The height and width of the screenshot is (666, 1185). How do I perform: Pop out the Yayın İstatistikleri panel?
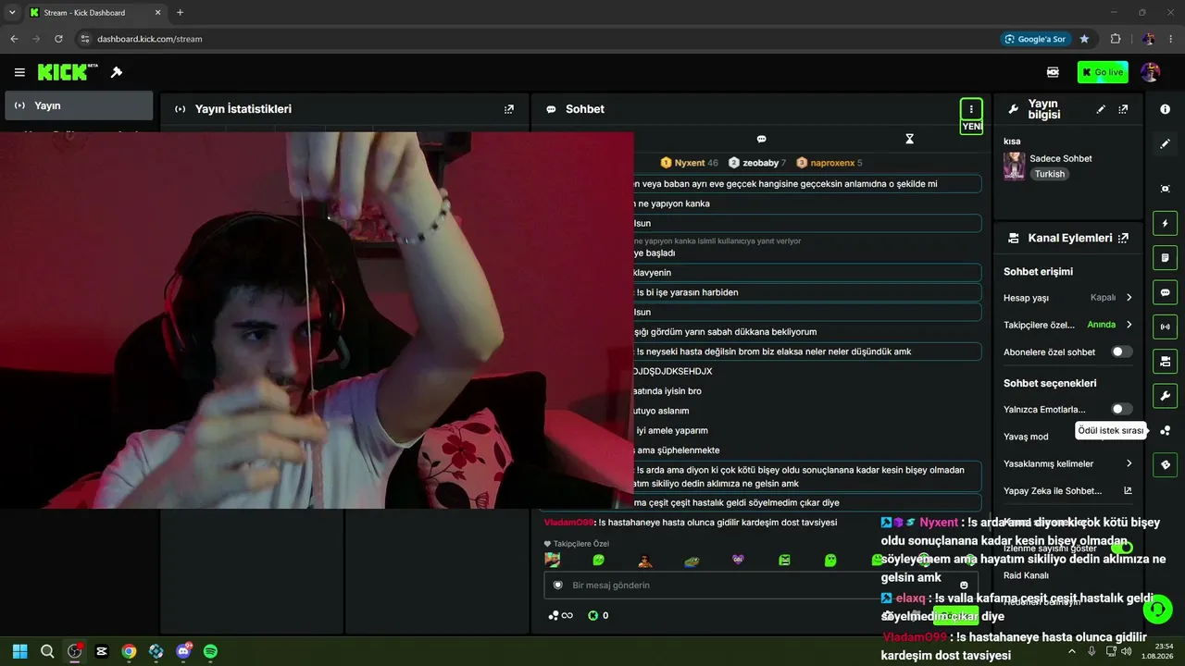click(508, 109)
